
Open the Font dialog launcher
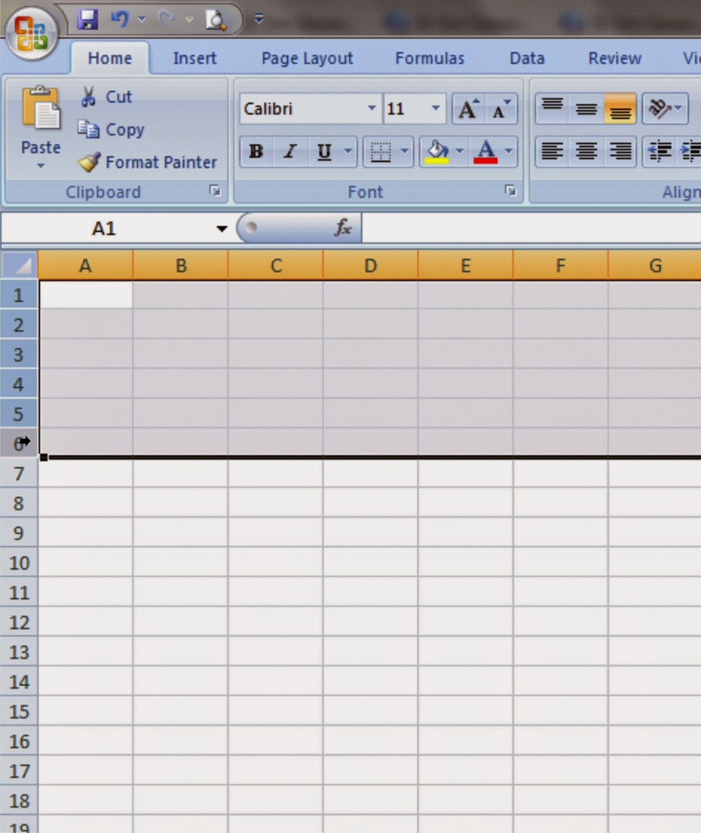(511, 191)
